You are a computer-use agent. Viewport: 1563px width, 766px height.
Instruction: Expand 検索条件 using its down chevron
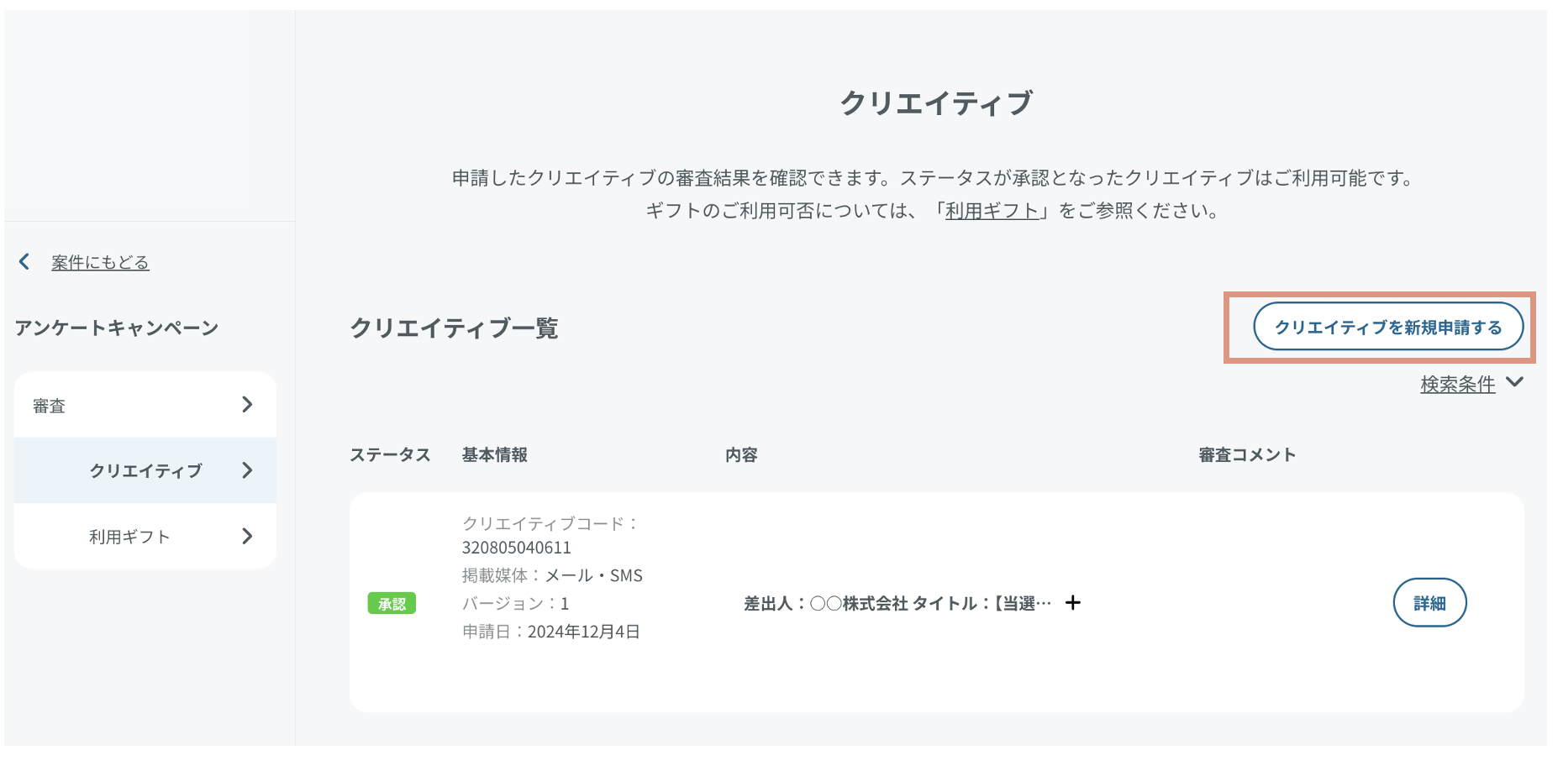[1515, 382]
